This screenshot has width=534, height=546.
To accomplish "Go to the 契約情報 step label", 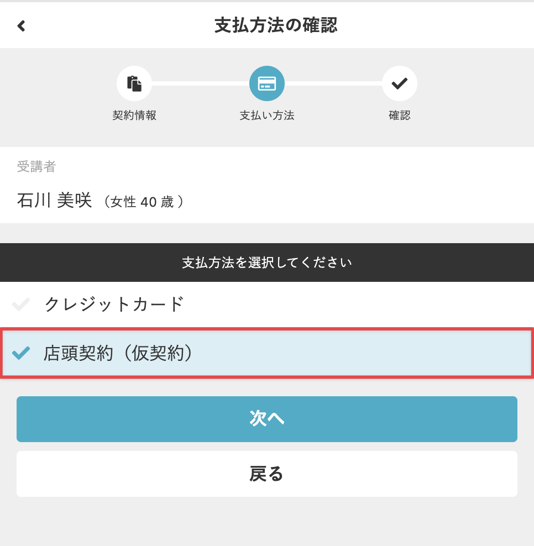I will (x=134, y=116).
